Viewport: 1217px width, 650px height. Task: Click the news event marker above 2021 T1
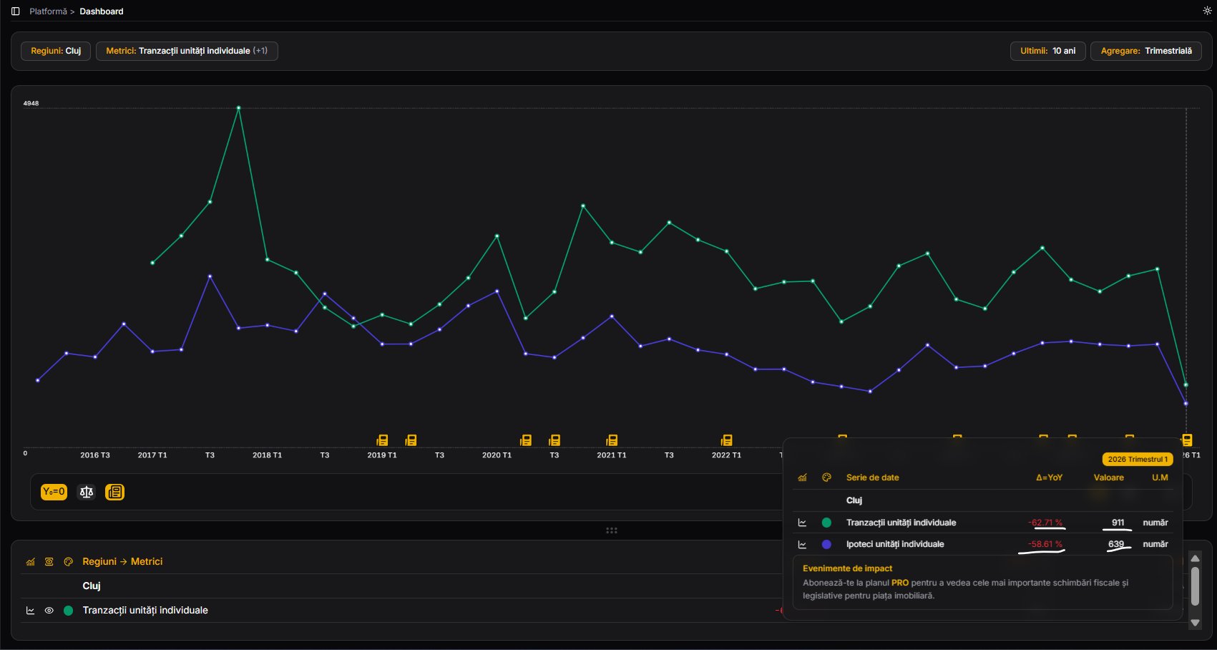[x=612, y=440]
